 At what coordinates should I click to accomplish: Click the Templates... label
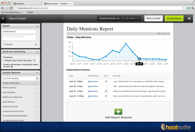(9, 44)
